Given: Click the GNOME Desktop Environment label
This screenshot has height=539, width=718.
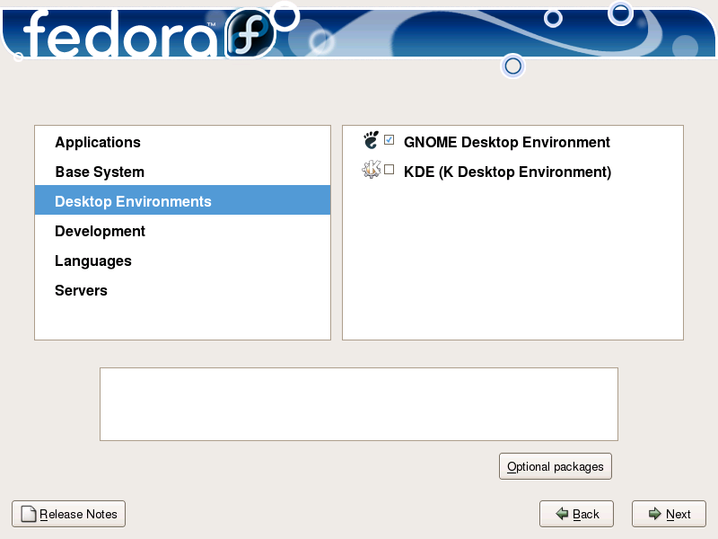Looking at the screenshot, I should pos(506,142).
